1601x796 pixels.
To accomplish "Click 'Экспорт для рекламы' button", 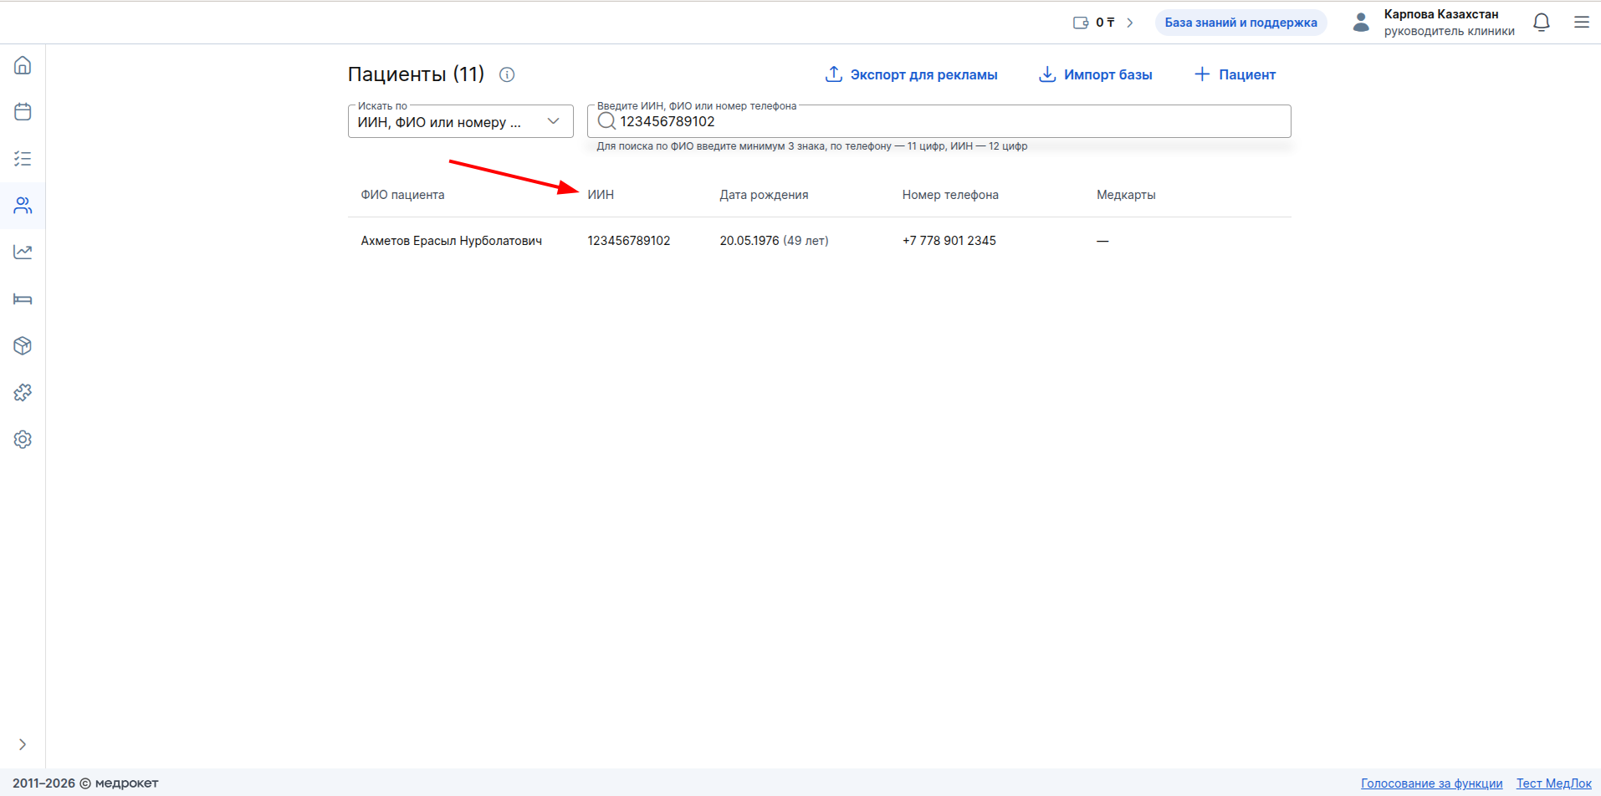I will click(911, 74).
